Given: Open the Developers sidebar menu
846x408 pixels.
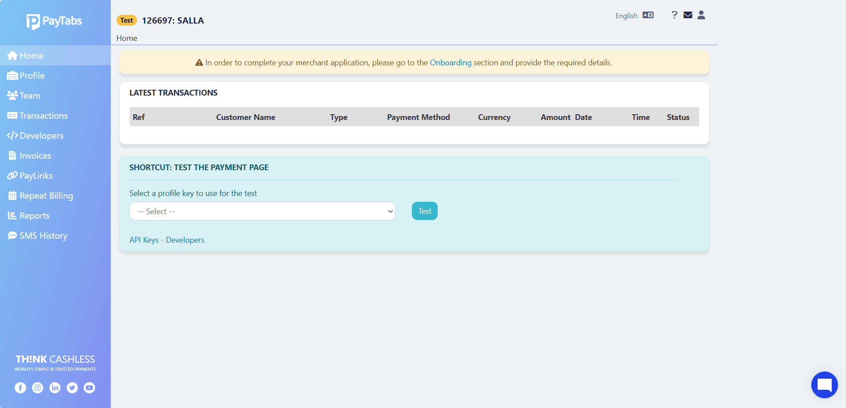Looking at the screenshot, I should click(41, 136).
